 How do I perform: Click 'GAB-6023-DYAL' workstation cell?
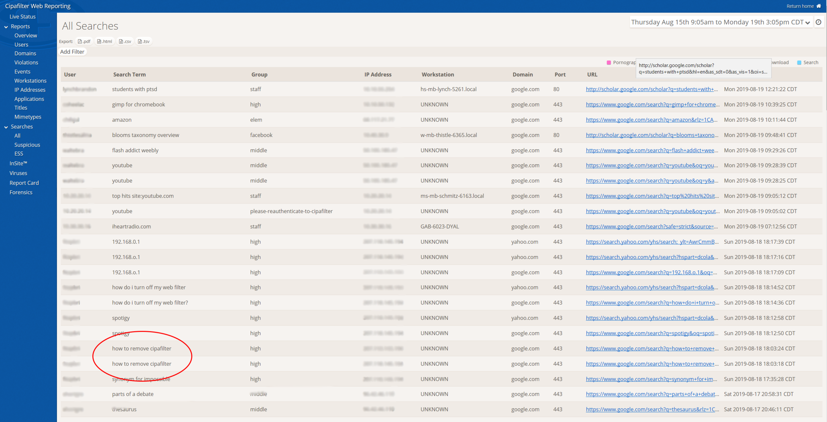440,226
